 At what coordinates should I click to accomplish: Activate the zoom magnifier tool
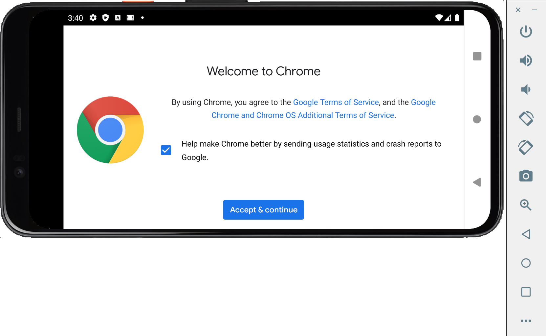coord(526,205)
